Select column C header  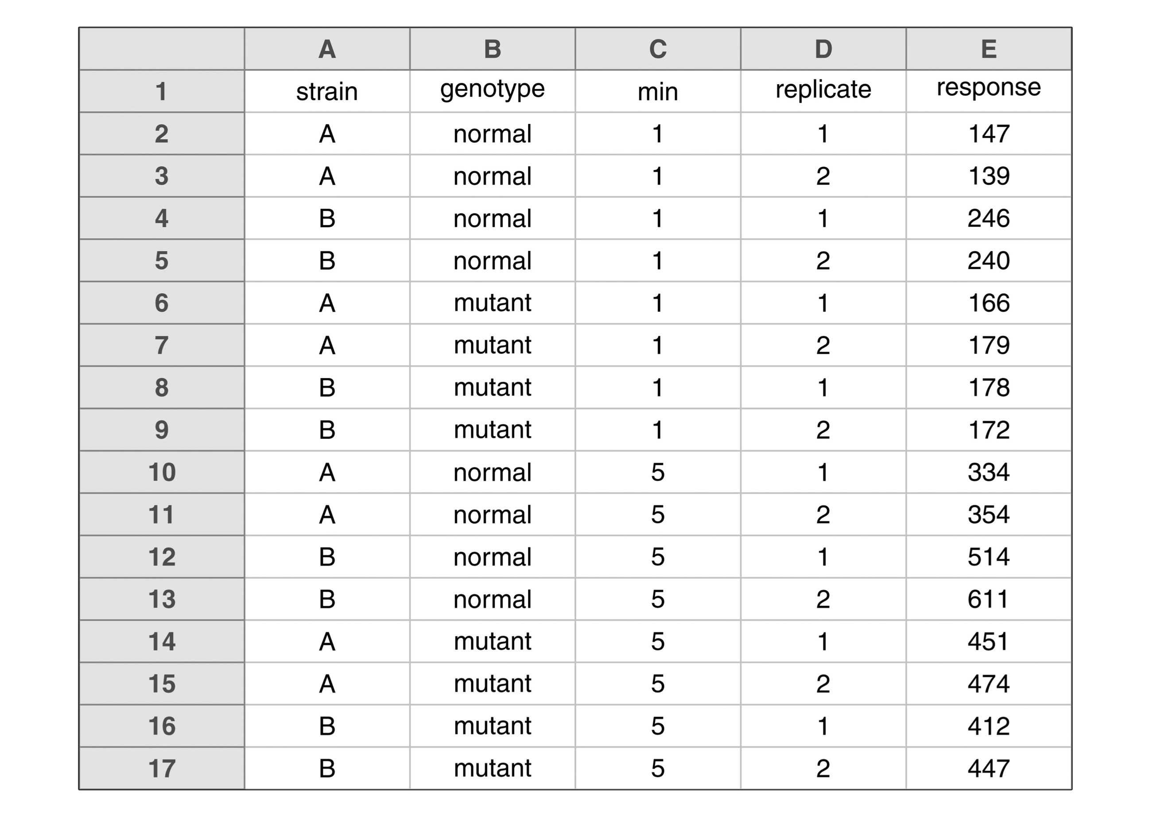[x=657, y=49]
